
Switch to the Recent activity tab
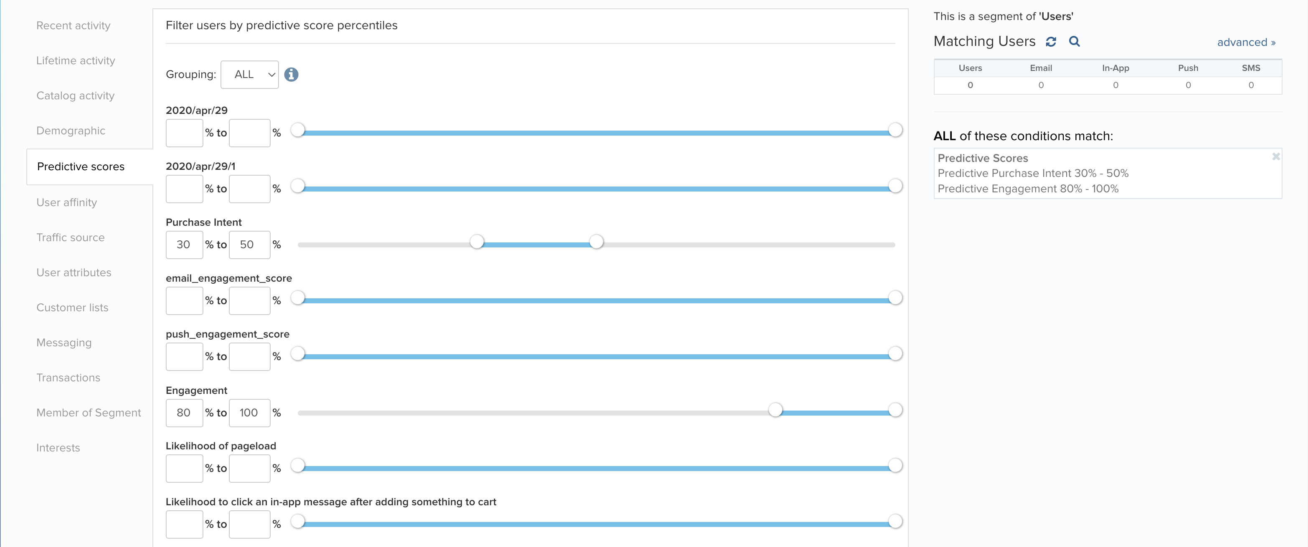73,25
